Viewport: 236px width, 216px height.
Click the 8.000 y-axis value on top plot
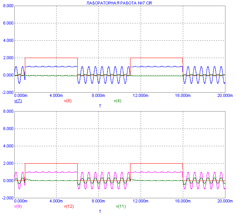pyautogui.click(x=8, y=6)
